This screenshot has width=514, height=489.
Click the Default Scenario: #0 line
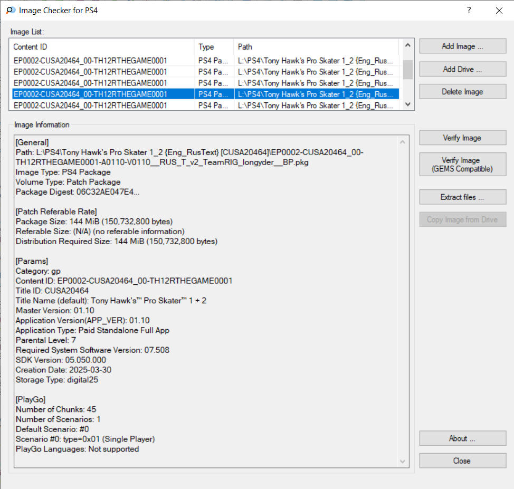52,429
